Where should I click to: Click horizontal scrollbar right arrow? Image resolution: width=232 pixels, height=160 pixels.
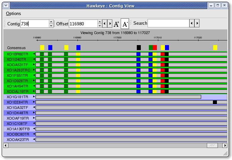click(x=224, y=145)
